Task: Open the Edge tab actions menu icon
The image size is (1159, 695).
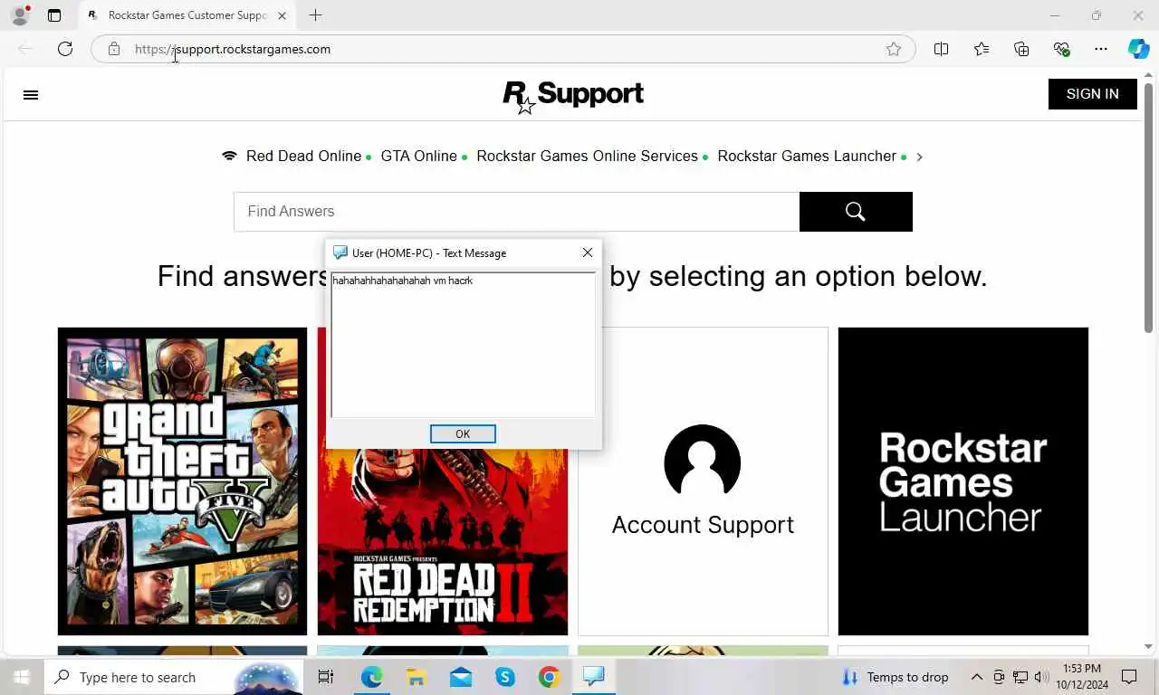Action: click(54, 15)
